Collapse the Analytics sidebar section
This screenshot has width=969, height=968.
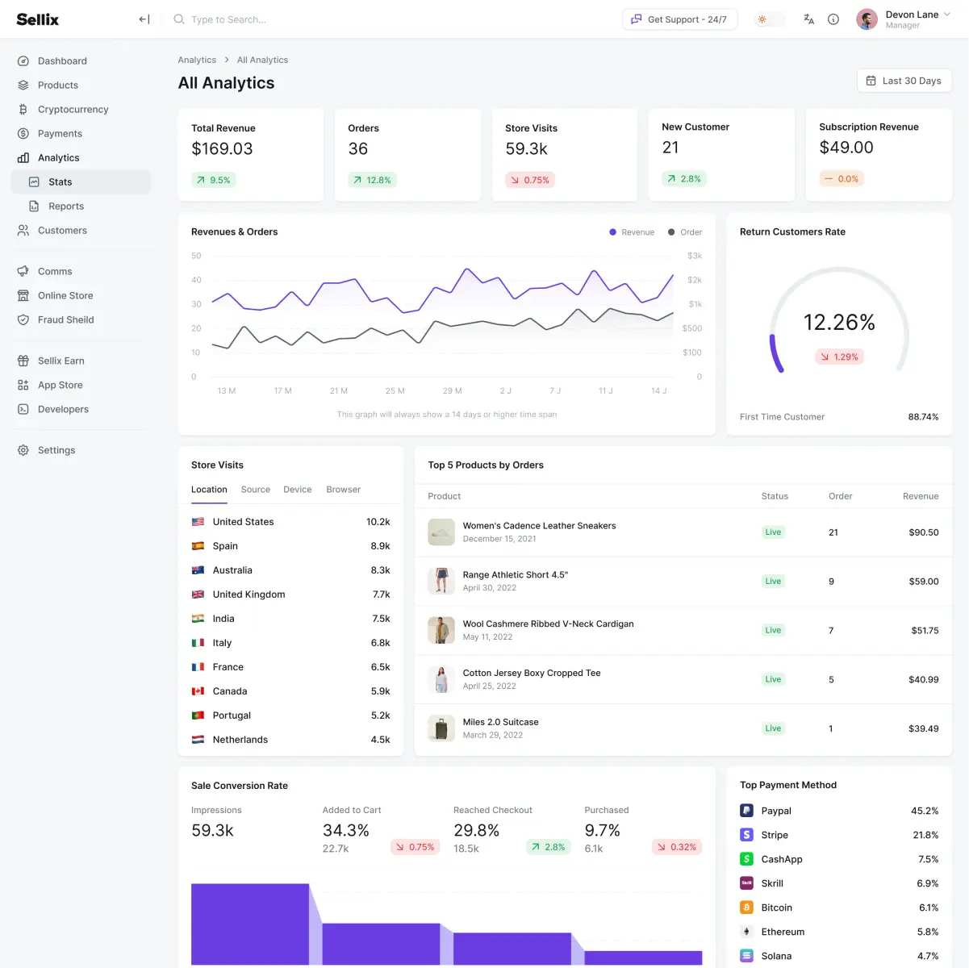[x=58, y=158]
